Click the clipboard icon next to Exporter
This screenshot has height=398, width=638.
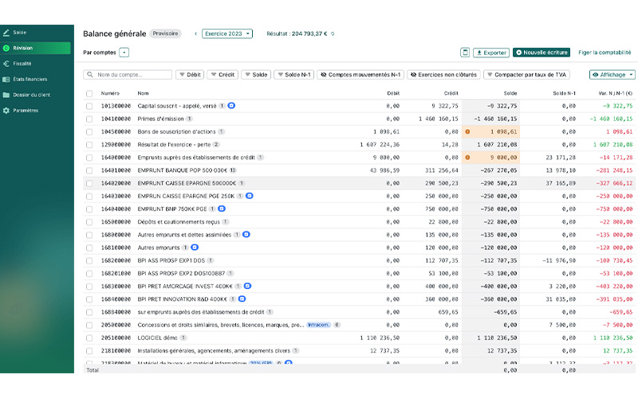tap(465, 53)
